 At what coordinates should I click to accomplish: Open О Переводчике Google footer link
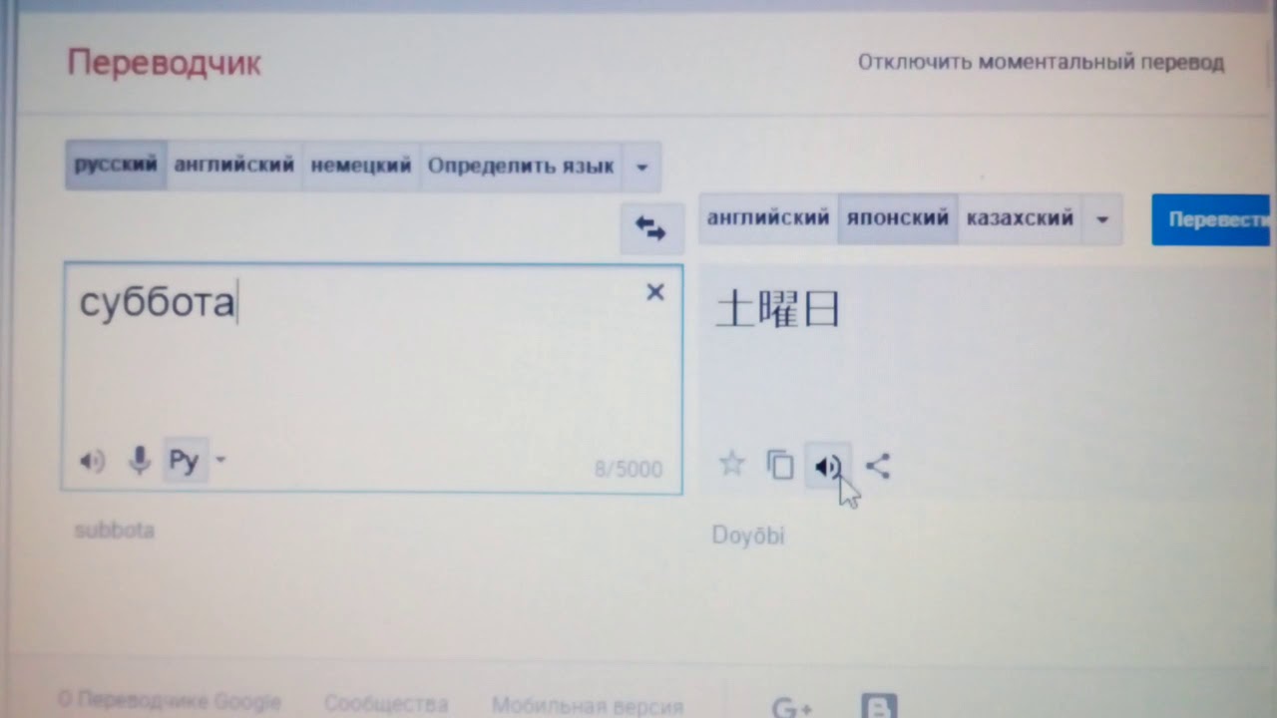170,702
